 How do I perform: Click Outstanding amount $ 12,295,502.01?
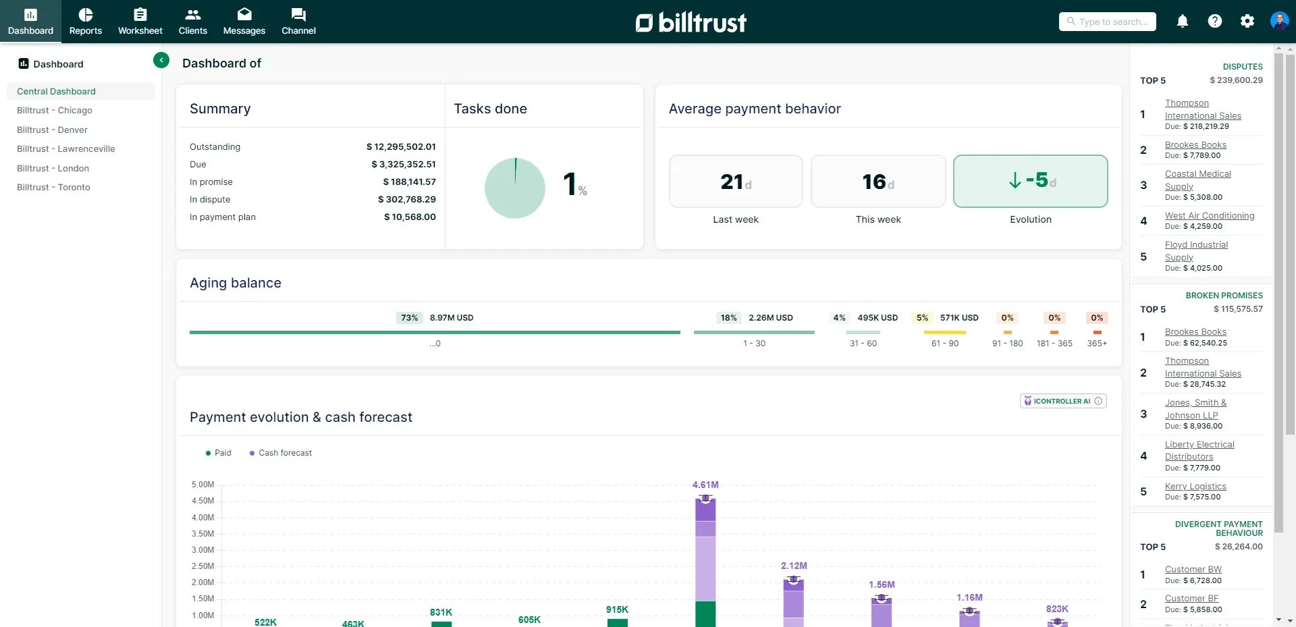[x=401, y=146]
